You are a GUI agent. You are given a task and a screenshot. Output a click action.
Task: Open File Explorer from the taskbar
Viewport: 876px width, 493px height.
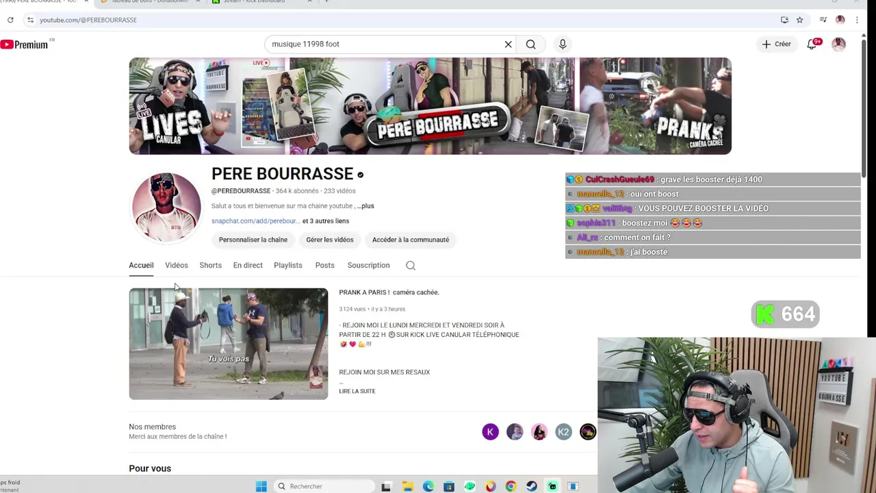407,486
